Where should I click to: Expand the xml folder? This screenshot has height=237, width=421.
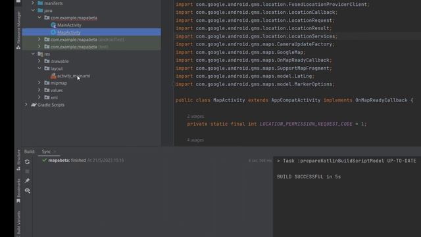(x=39, y=97)
